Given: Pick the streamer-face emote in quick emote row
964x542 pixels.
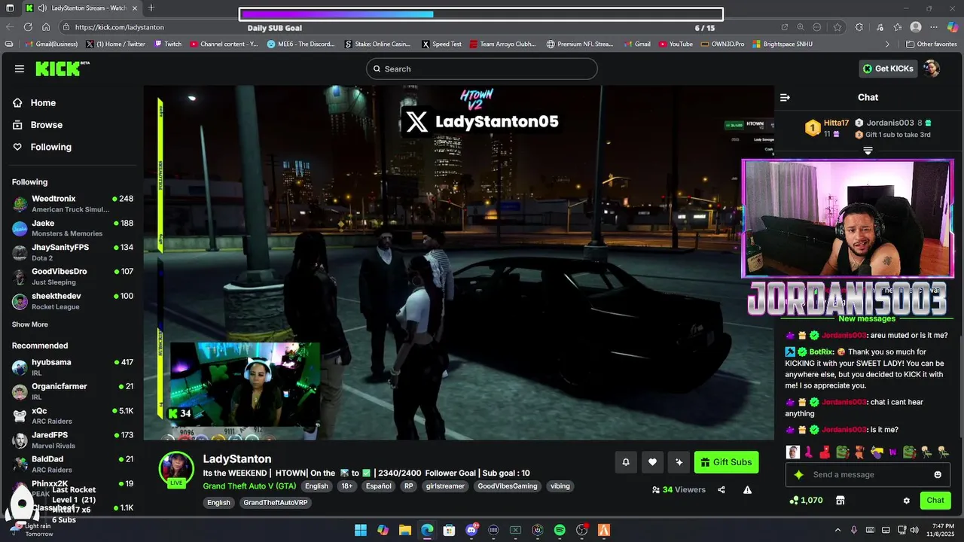Looking at the screenshot, I should tap(792, 452).
